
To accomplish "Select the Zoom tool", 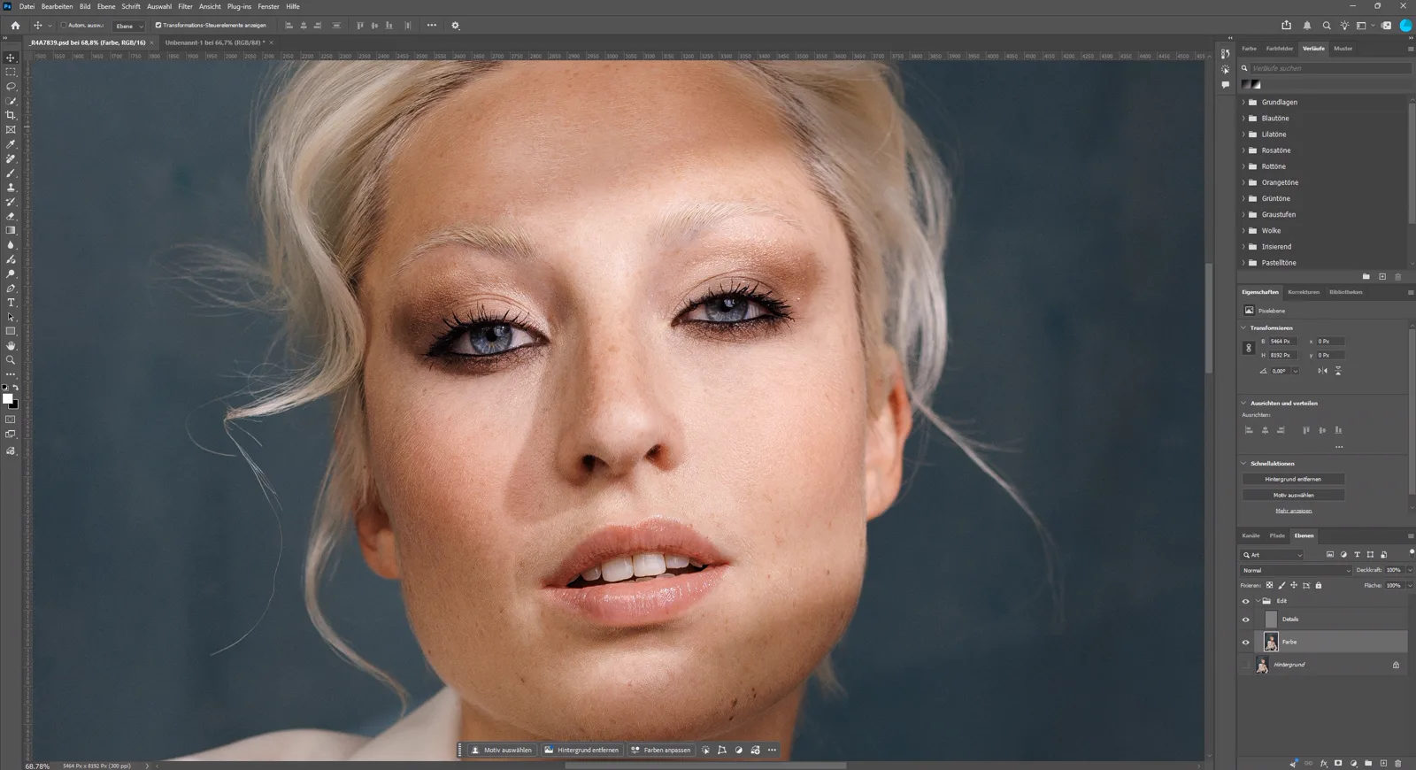I will [11, 360].
